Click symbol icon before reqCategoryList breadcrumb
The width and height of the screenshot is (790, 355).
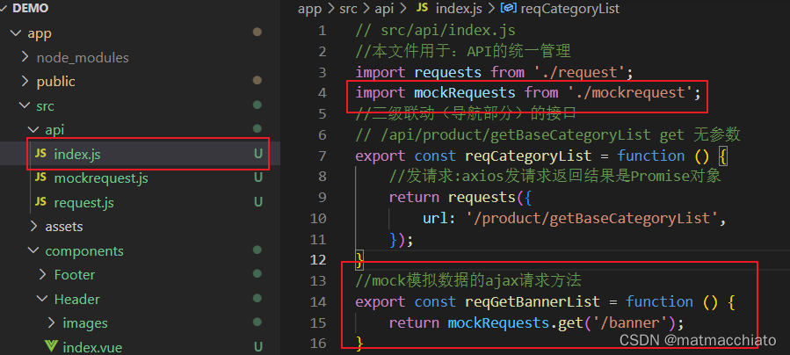[x=509, y=9]
